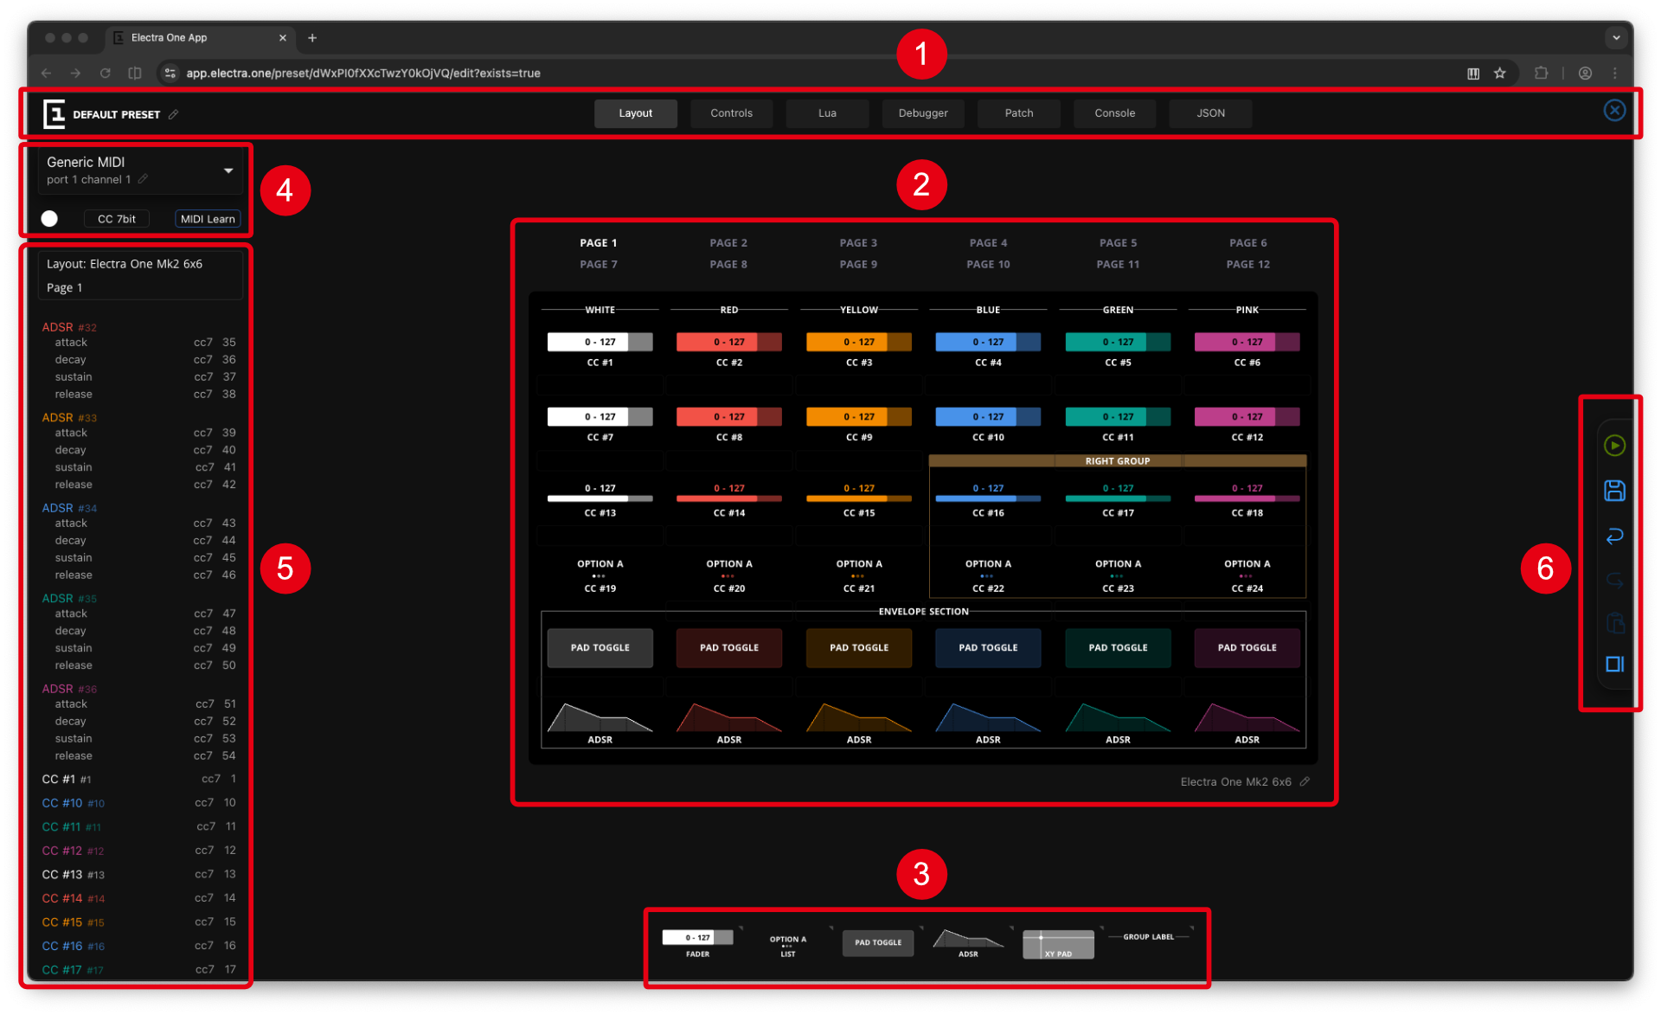
Task: Open the JSON tab
Action: (x=1210, y=113)
